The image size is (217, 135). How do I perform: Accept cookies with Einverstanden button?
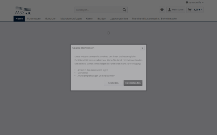133,83
